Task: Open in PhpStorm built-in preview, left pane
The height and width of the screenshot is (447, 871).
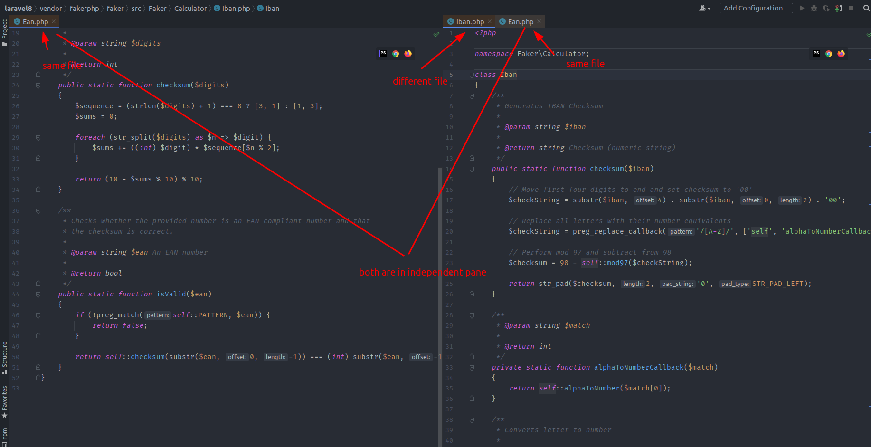Action: 383,54
